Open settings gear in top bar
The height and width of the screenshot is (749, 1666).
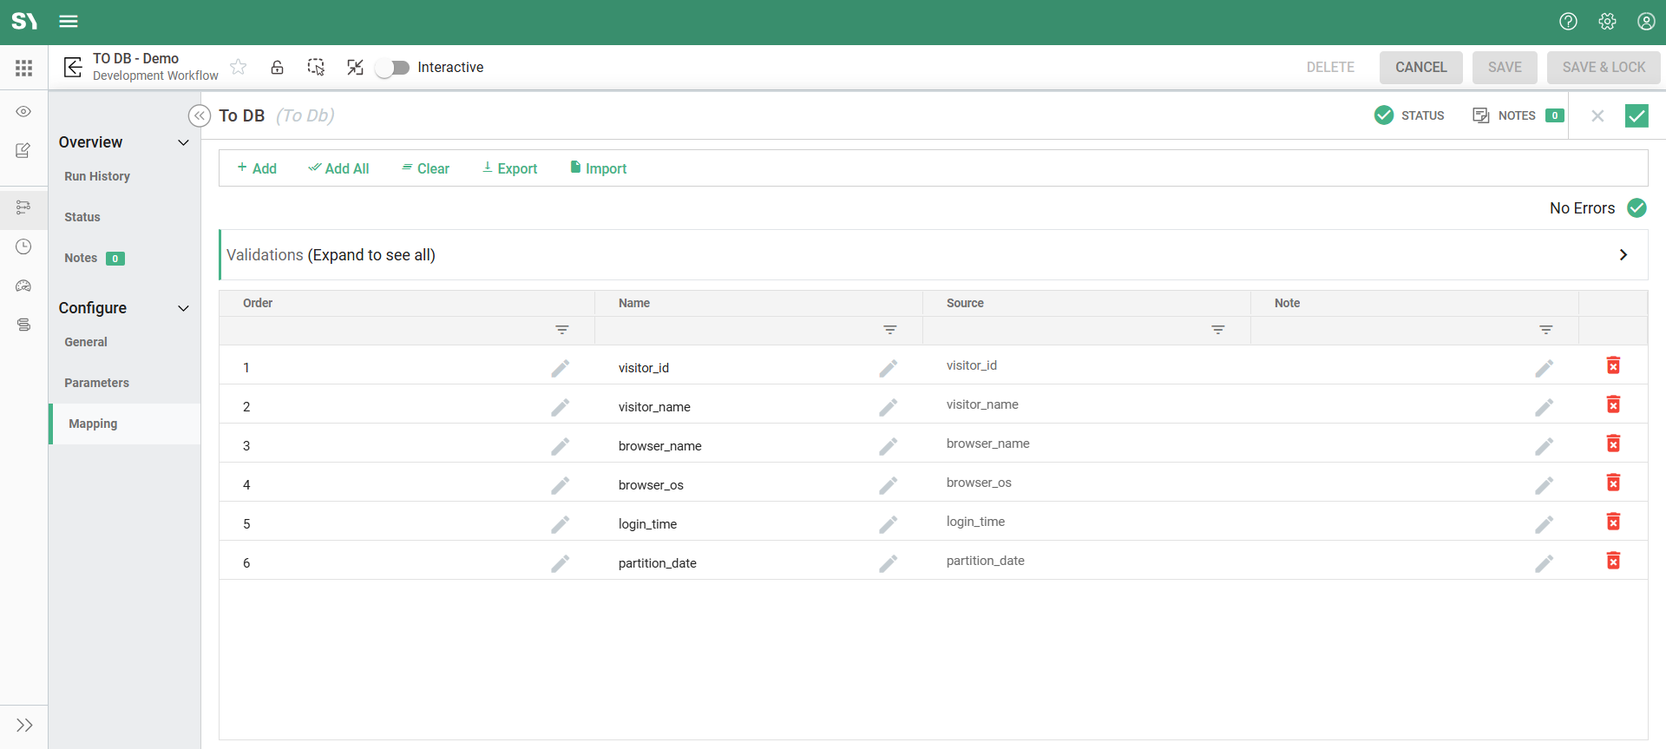tap(1607, 22)
